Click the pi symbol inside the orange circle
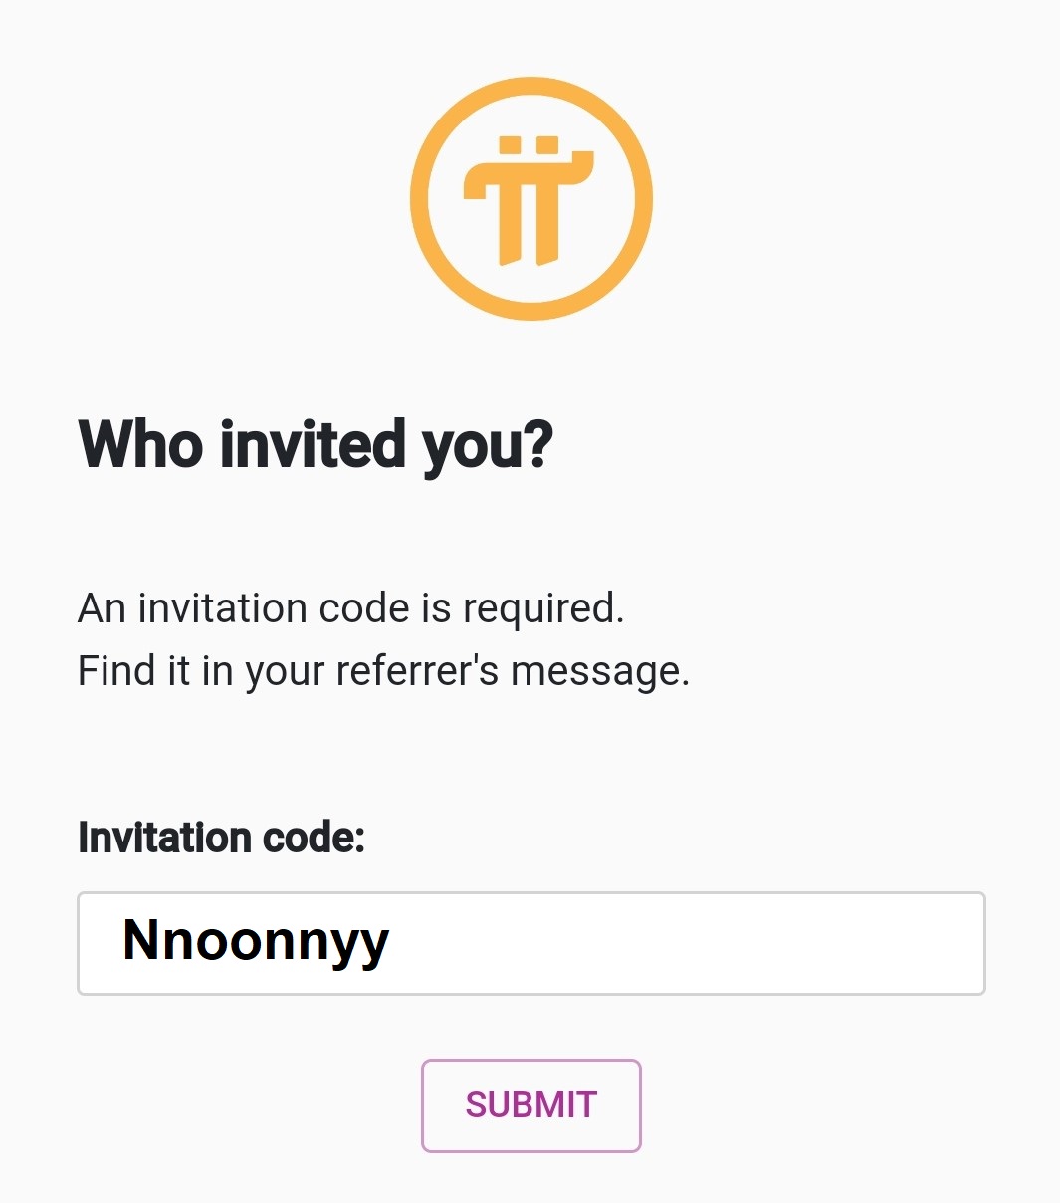This screenshot has height=1203, width=1060. (529, 202)
